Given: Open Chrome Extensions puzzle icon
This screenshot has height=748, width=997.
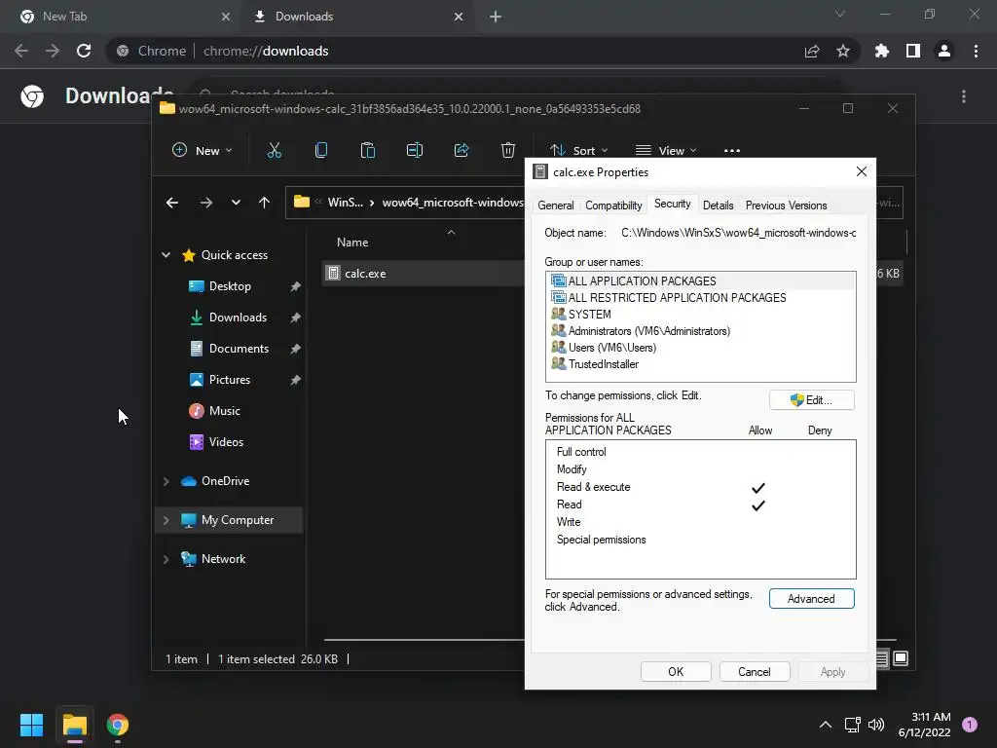Looking at the screenshot, I should click(x=881, y=51).
